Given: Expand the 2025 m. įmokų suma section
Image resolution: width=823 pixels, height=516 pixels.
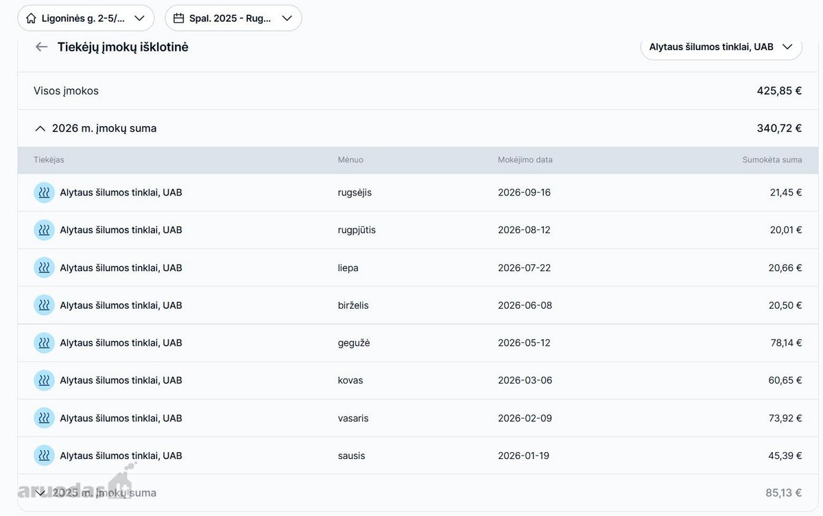Looking at the screenshot, I should (x=40, y=493).
